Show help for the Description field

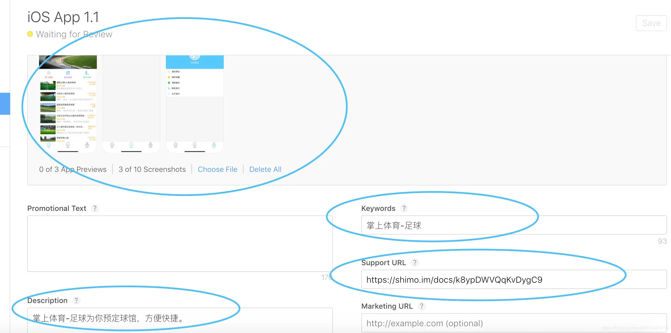tap(76, 300)
